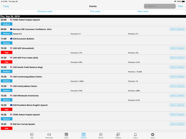Click the Wi-Fi icon in status bar
The image size is (186, 139).
coord(175,1)
